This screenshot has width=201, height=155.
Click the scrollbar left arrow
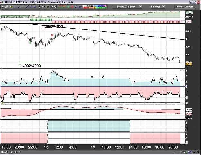(x=19, y=152)
